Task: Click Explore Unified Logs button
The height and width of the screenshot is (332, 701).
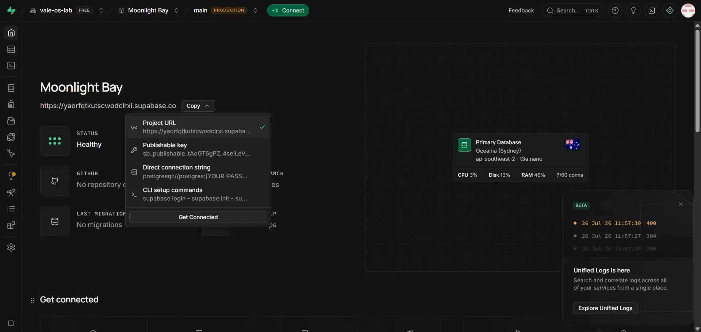Action: click(x=605, y=308)
